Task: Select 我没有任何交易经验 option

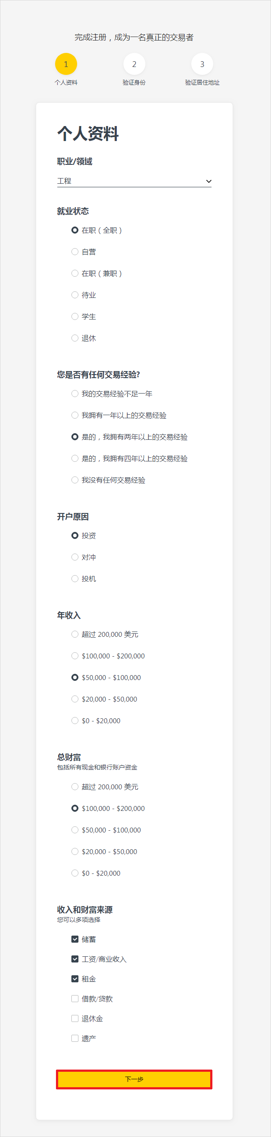Action: point(74,480)
